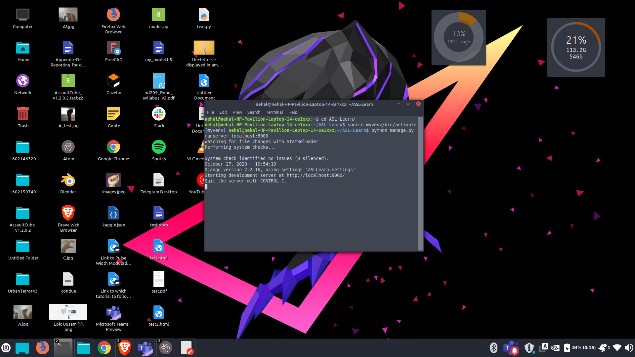The image size is (635, 357).
Task: Open the Wi-Fi network tray icon
Action: [617, 348]
